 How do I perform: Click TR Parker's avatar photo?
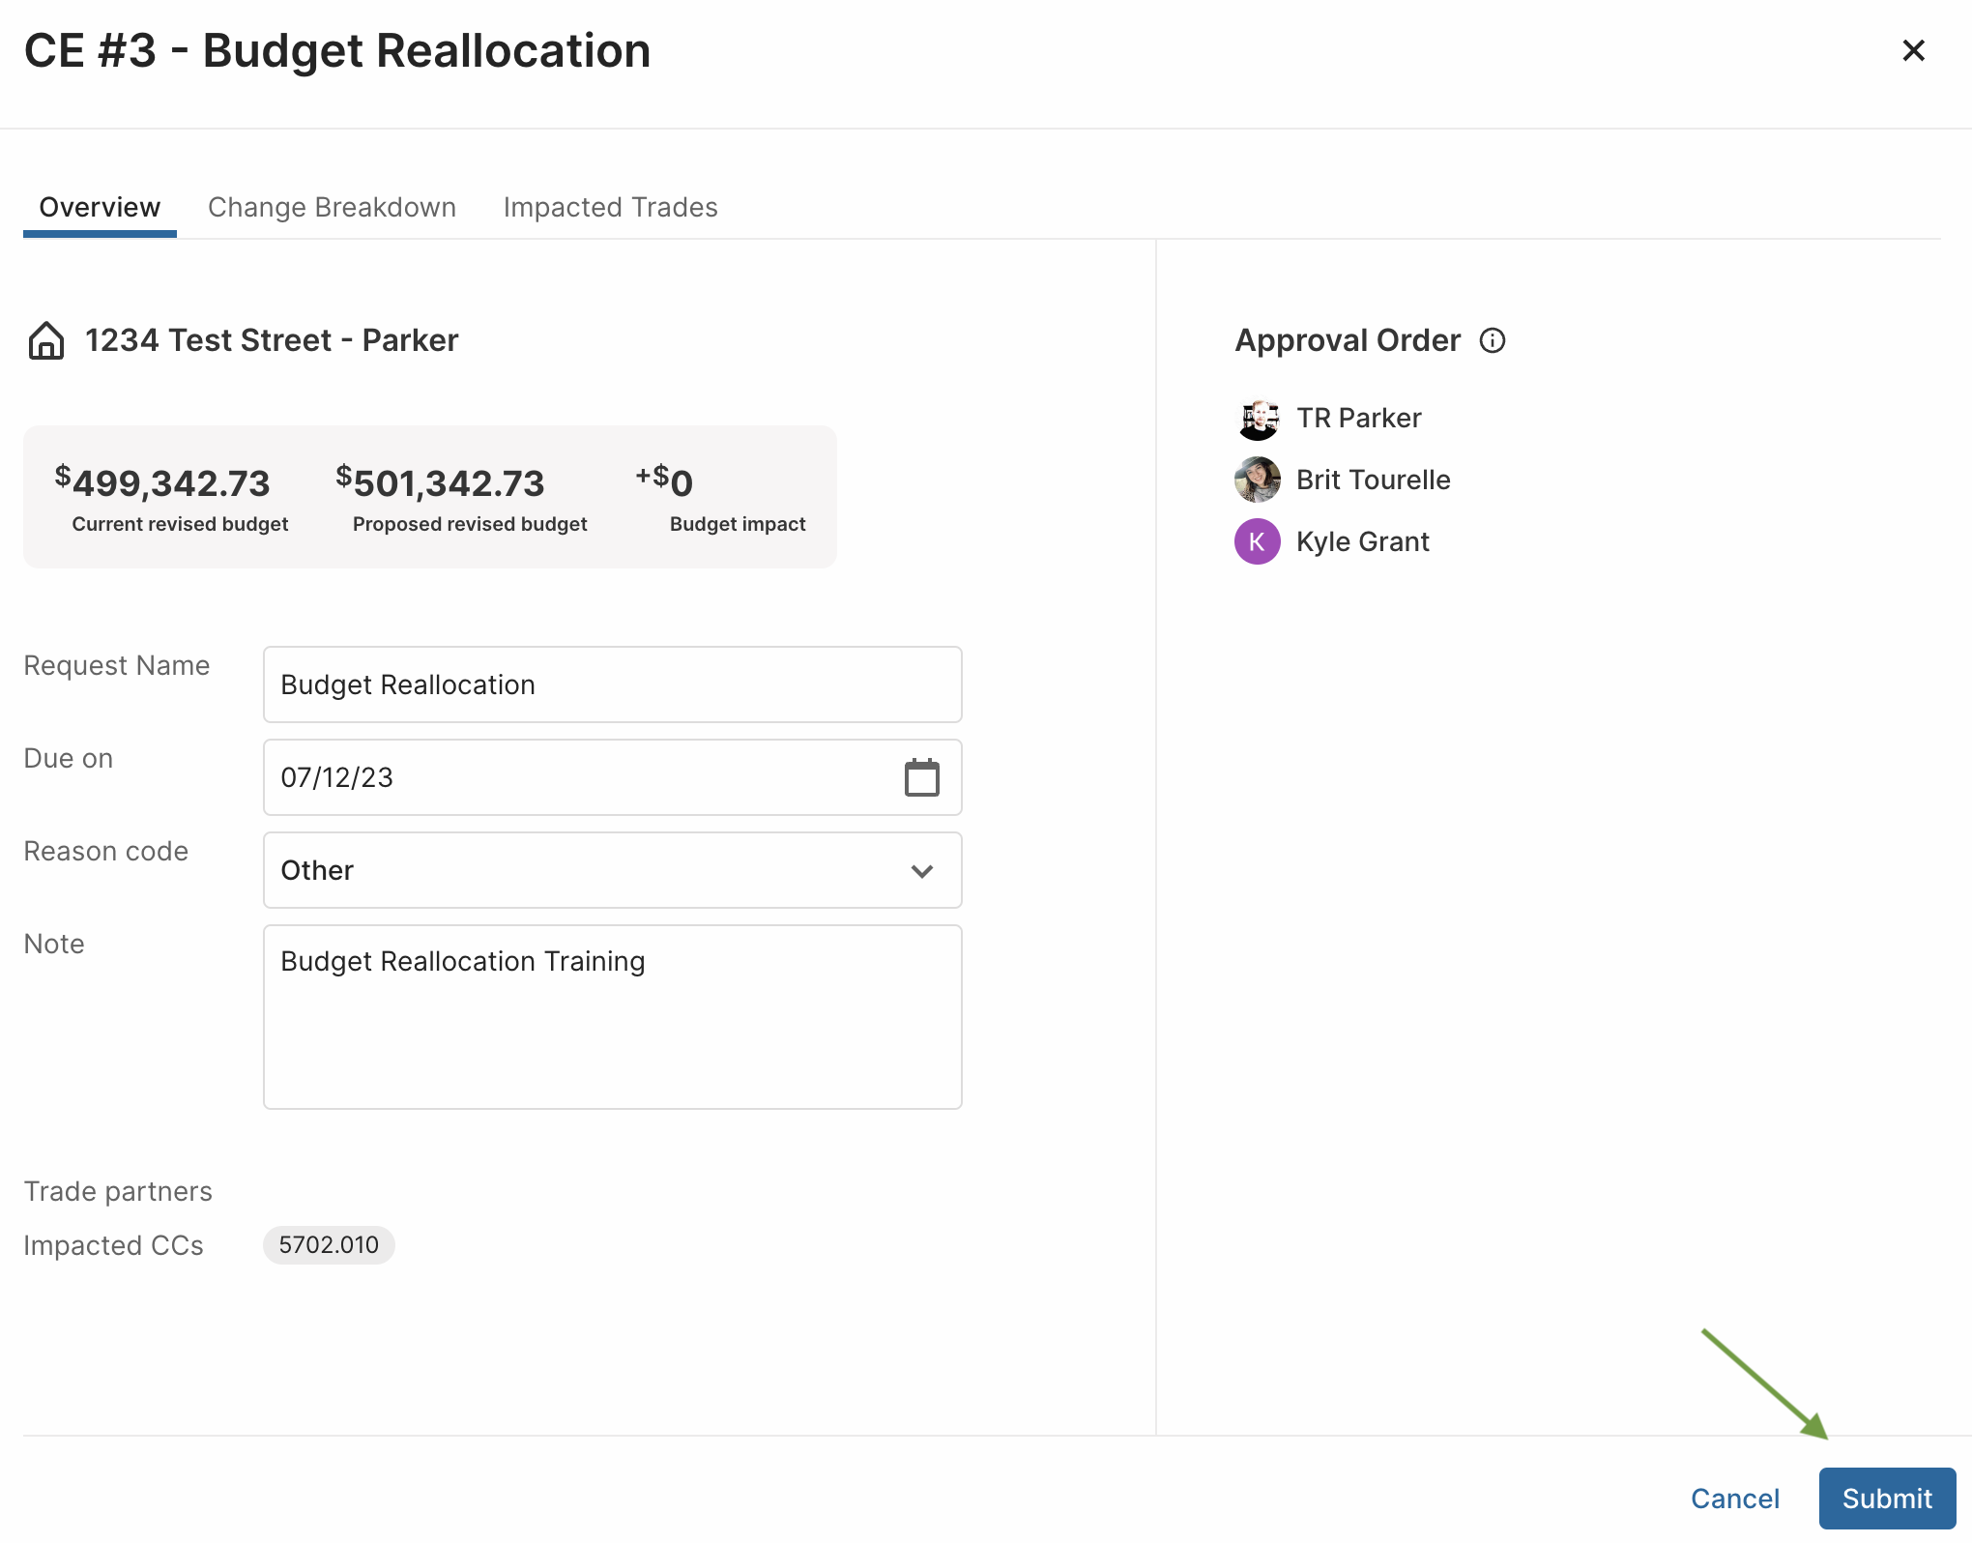(x=1258, y=418)
